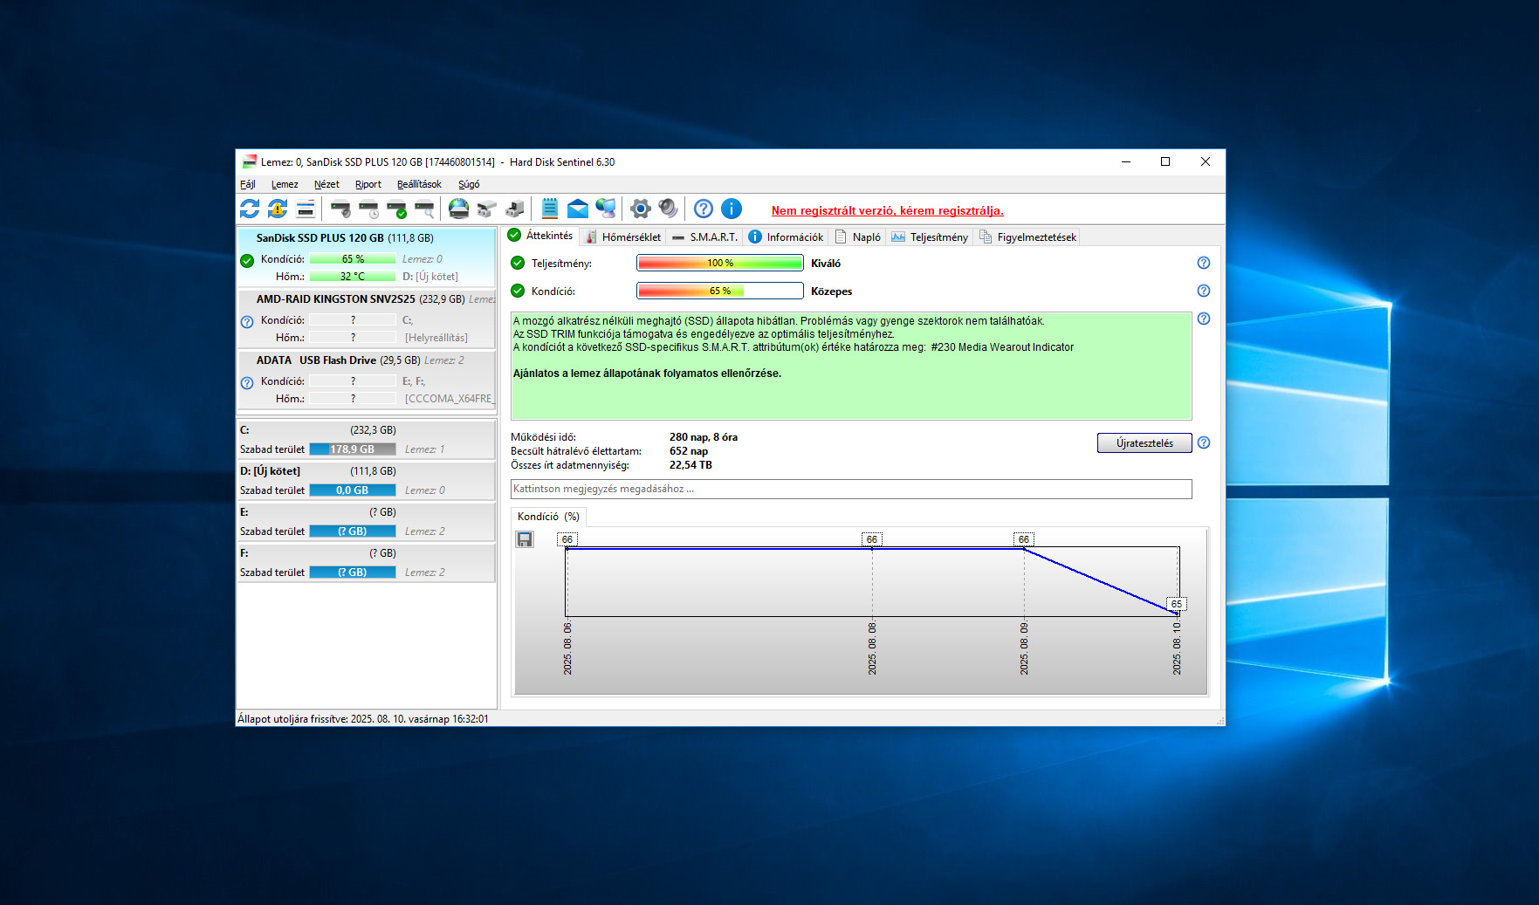Image resolution: width=1539 pixels, height=905 pixels.
Task: Click the C: volume row header
Action: (x=367, y=430)
